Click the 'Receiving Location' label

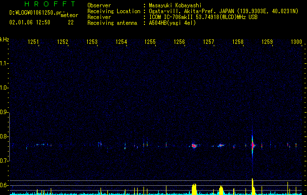(x=114, y=11)
